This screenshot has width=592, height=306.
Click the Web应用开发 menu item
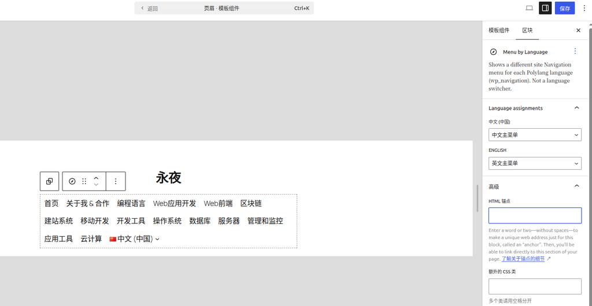click(175, 203)
